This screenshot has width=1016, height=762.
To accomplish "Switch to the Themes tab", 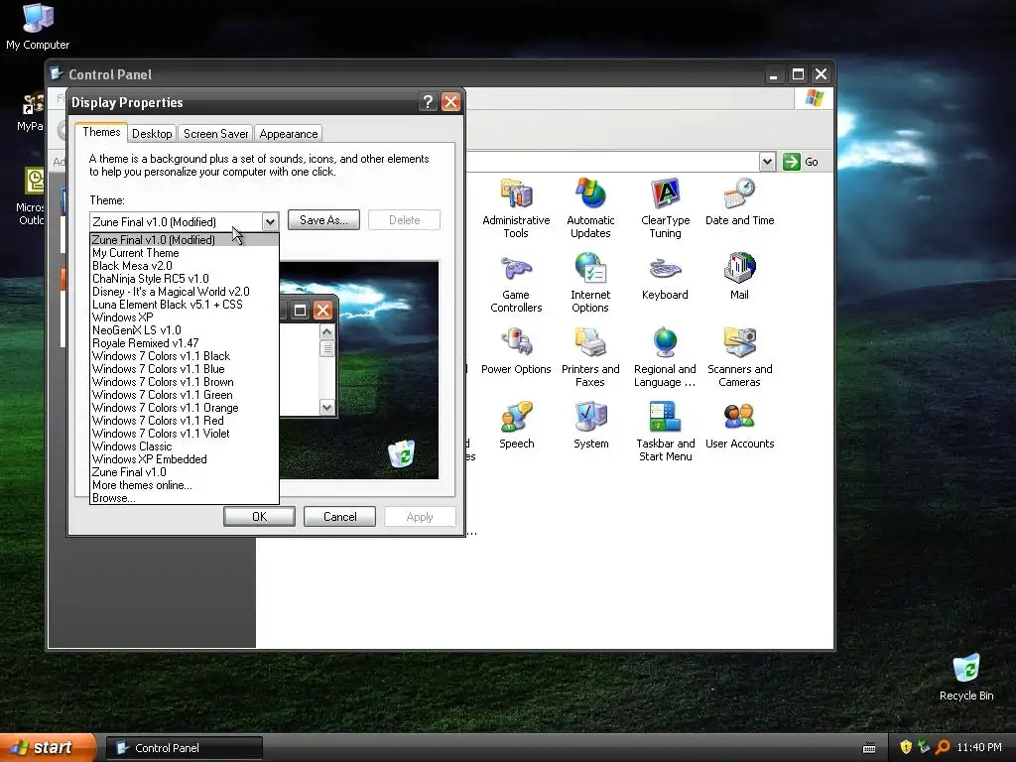I will click(101, 132).
